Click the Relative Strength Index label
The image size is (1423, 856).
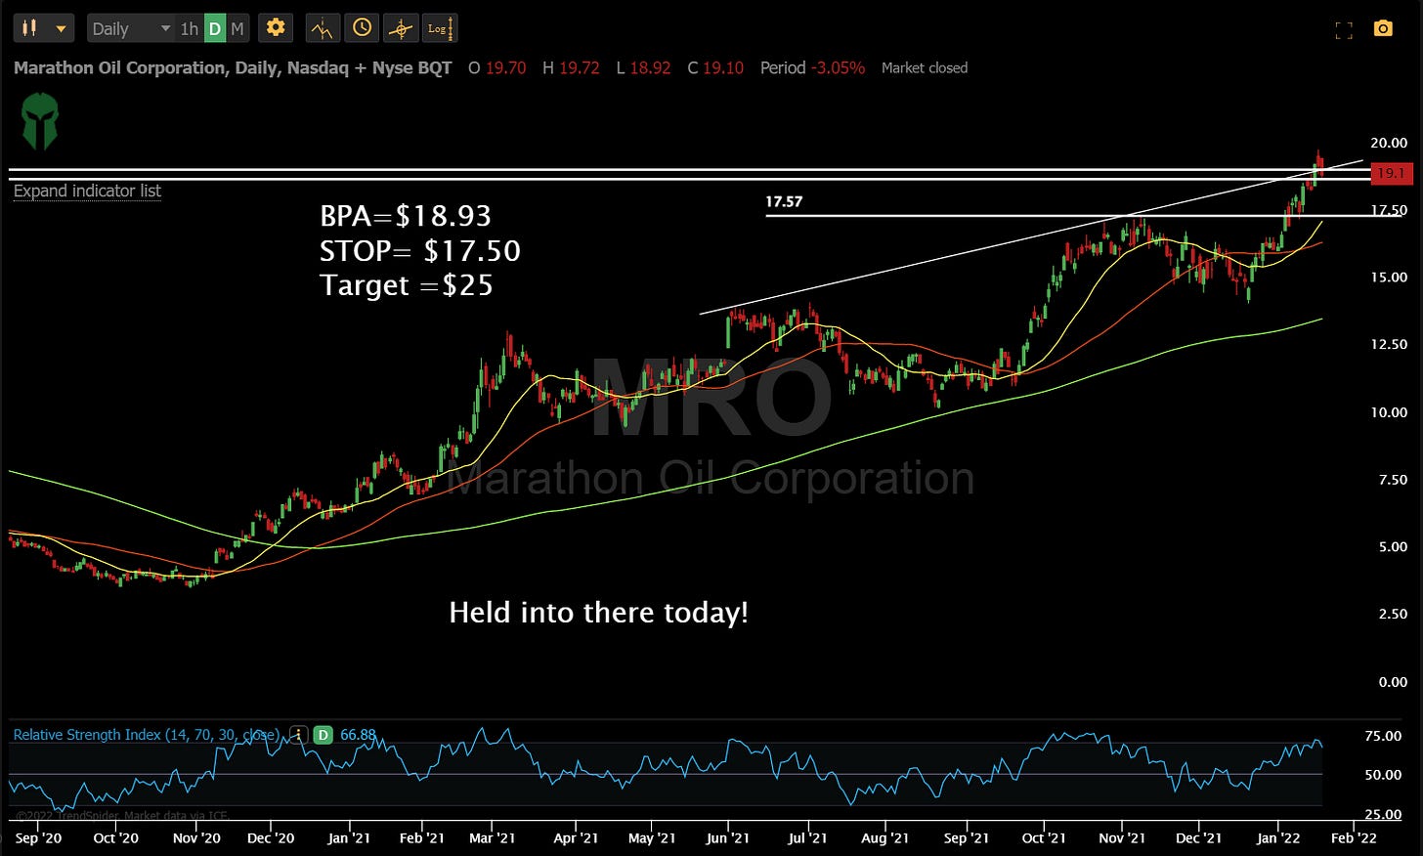(x=147, y=735)
